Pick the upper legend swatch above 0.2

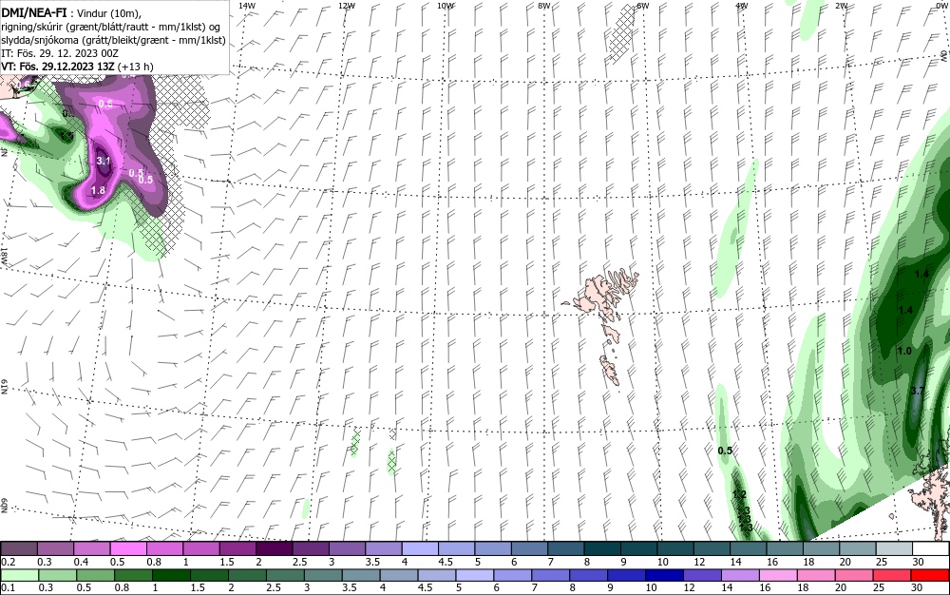pos(19,548)
